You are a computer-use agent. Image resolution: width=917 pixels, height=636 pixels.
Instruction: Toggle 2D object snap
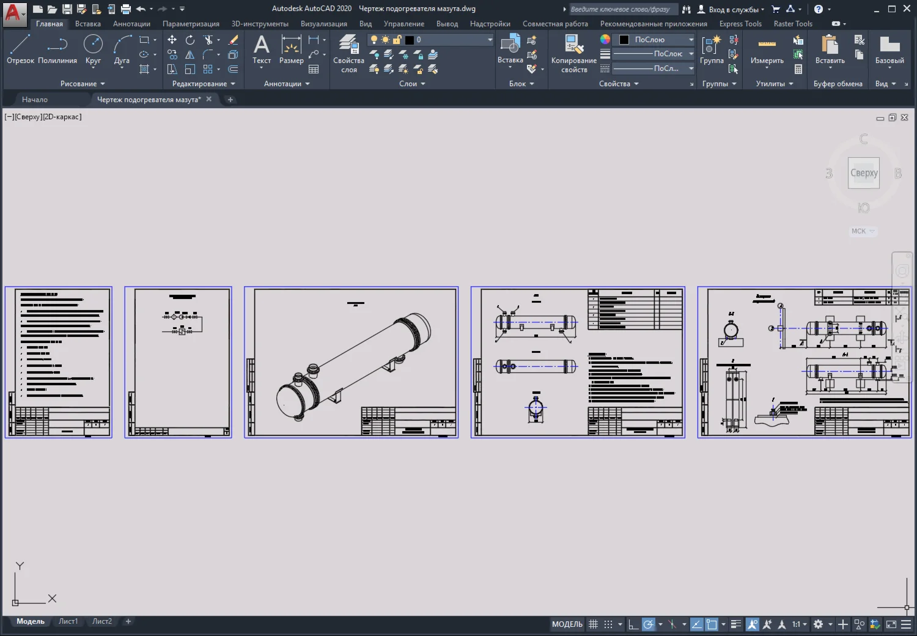(x=712, y=624)
